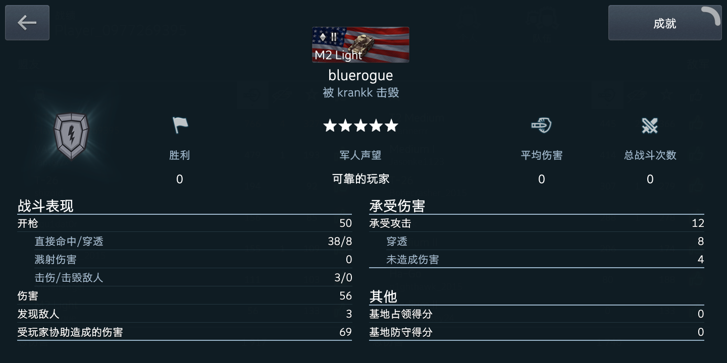Select the 直接命中/穿透 stat row
This screenshot has height=363, width=727.
(x=193, y=241)
